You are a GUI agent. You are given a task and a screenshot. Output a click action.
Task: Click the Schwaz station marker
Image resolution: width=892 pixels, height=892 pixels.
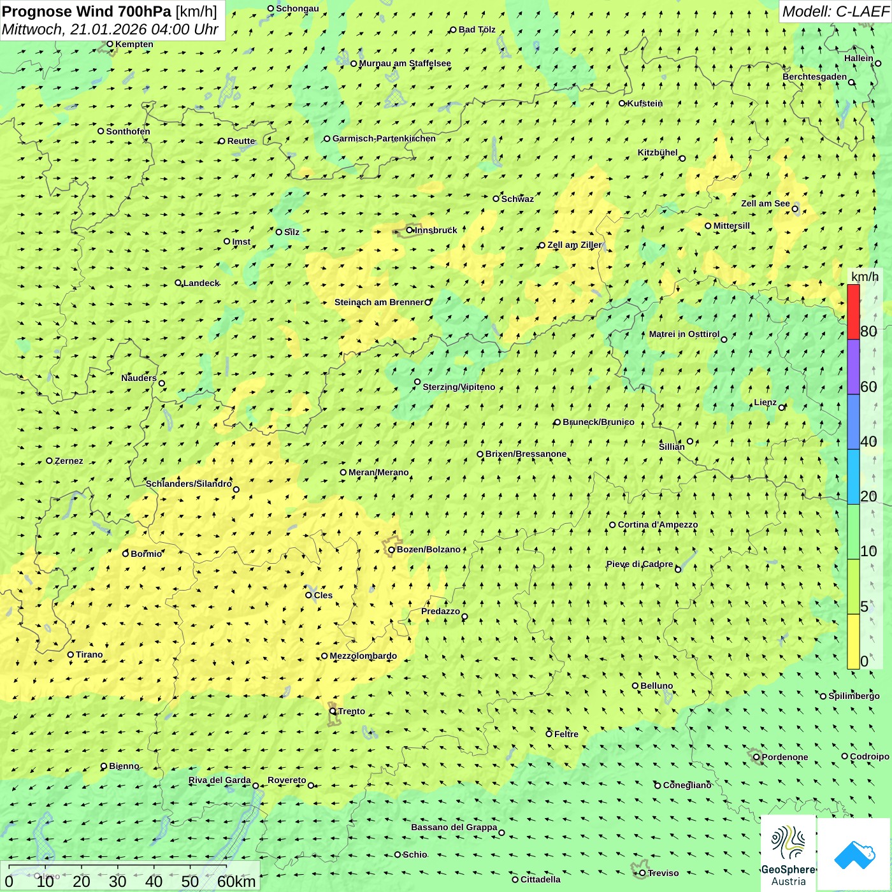coord(496,199)
